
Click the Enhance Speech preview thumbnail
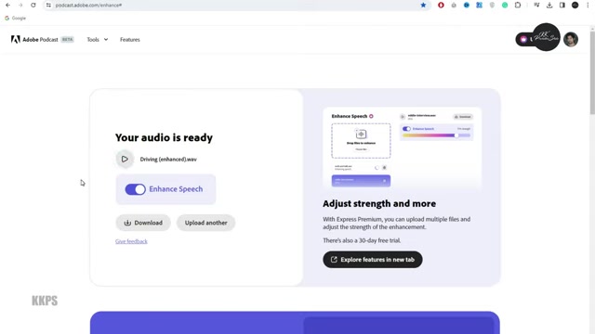[403, 149]
